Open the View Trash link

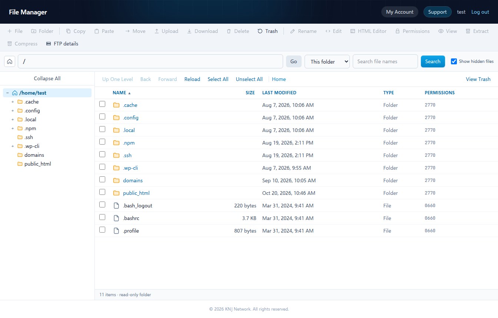click(x=478, y=79)
